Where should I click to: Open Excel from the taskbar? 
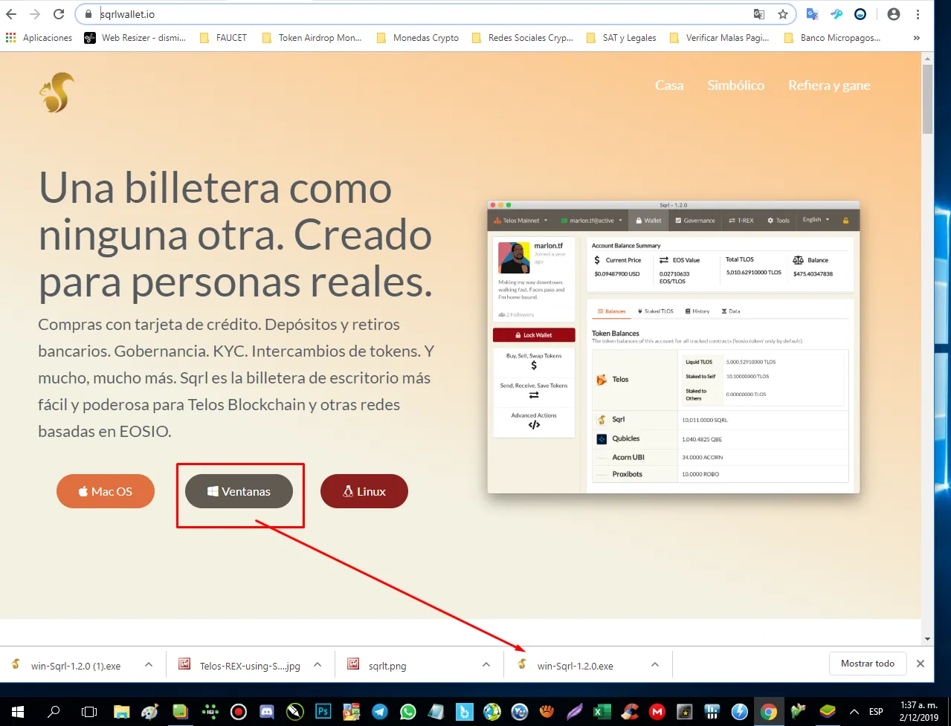pyautogui.click(x=602, y=711)
